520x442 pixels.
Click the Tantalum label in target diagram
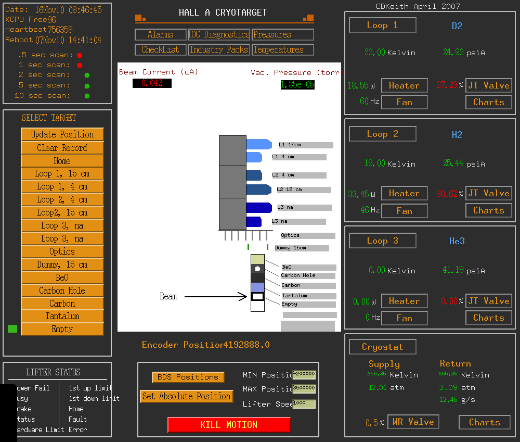[309, 296]
